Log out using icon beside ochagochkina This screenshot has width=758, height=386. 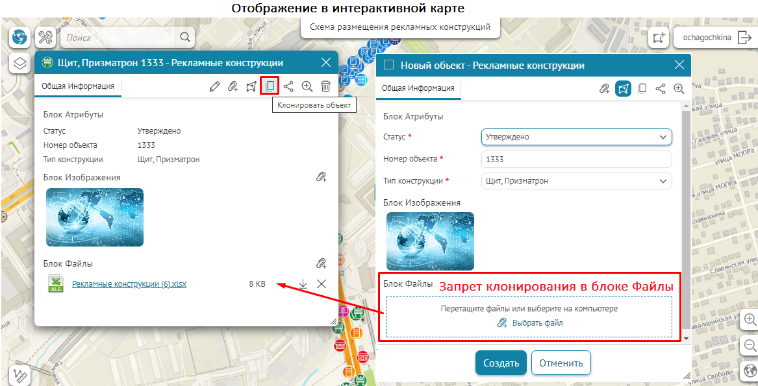pyautogui.click(x=744, y=38)
